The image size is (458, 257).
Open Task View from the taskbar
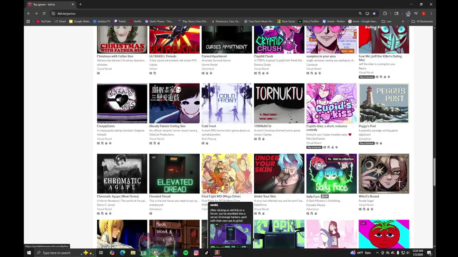(101, 253)
